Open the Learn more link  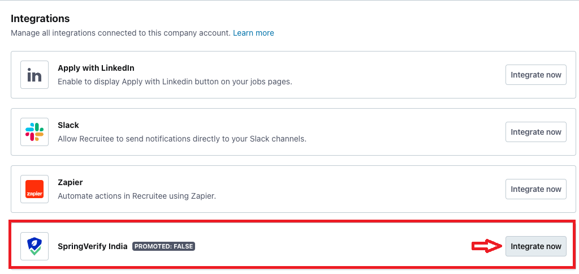click(x=253, y=33)
